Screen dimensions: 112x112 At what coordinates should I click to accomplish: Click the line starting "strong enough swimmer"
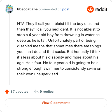pos(59,68)
